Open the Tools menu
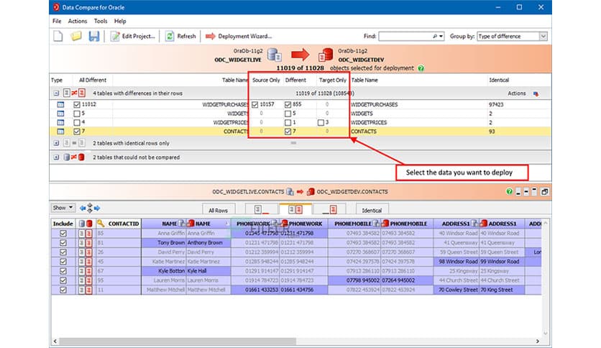This screenshot has width=601, height=348. tap(101, 21)
